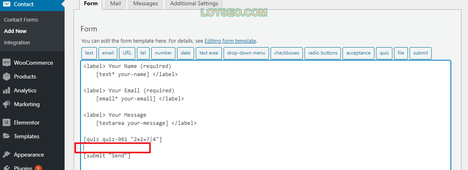Insert a file tag
This screenshot has height=170, width=468.
click(401, 53)
